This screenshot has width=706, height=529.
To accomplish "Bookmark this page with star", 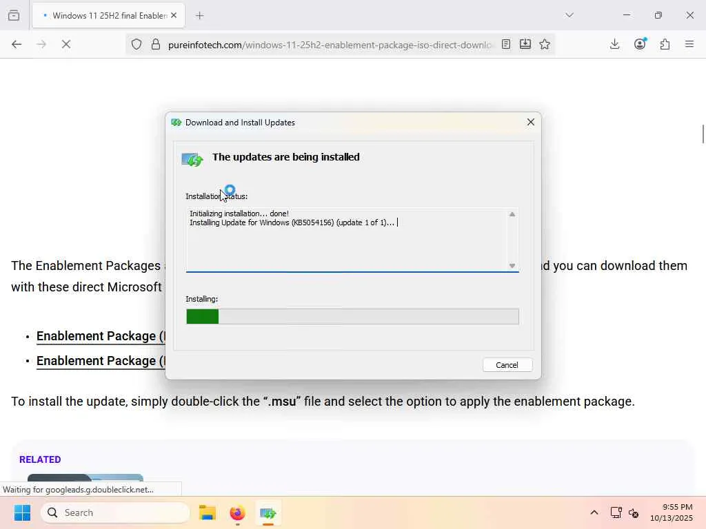I will (545, 44).
